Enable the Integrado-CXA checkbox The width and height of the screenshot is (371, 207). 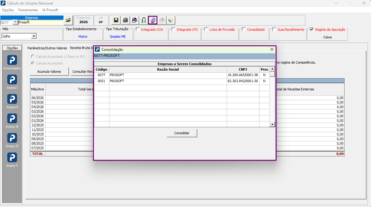click(138, 30)
